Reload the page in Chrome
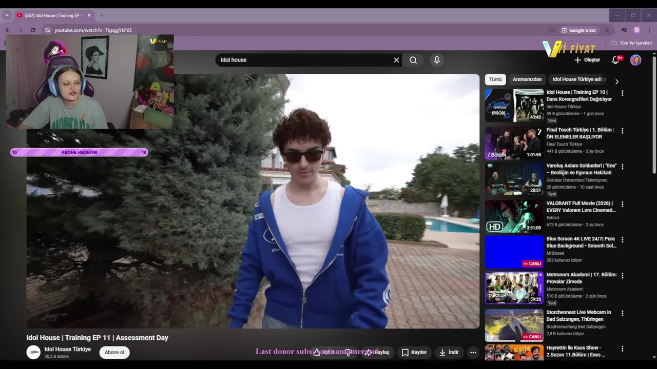 click(32, 30)
